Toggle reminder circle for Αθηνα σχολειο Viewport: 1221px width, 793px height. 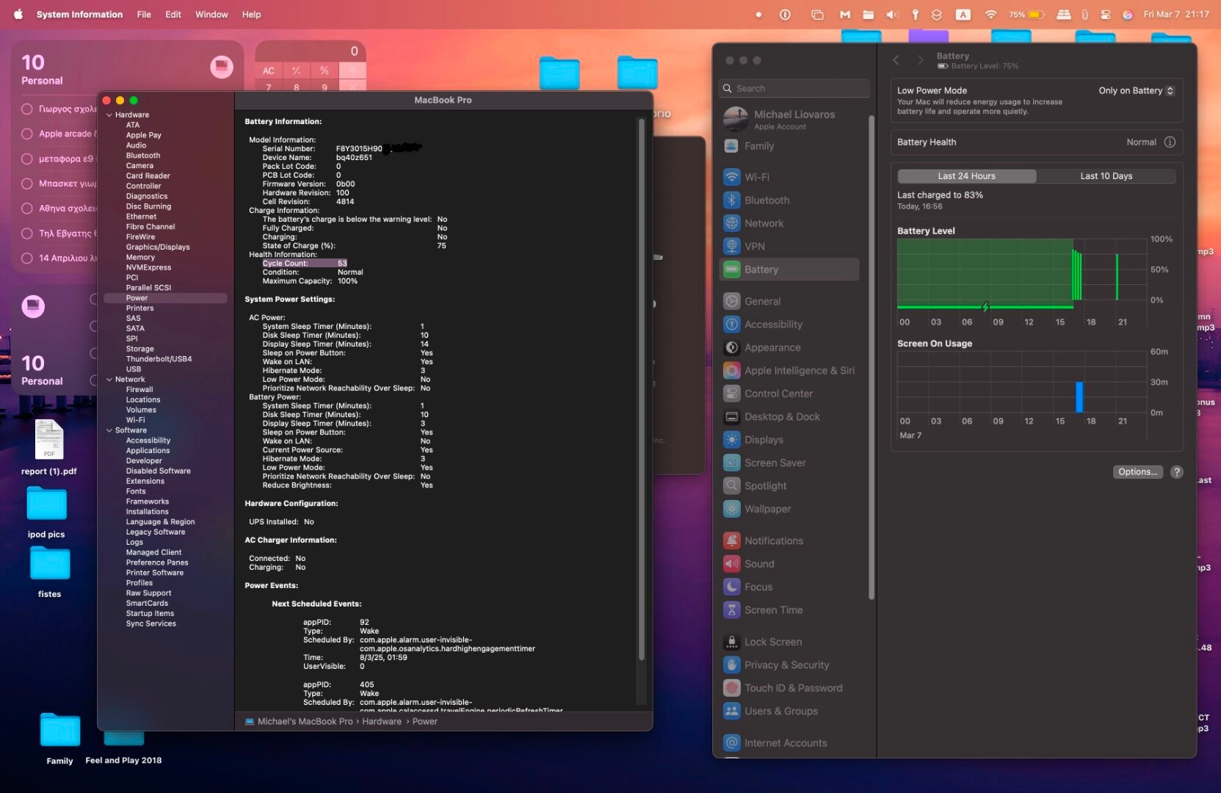27,209
